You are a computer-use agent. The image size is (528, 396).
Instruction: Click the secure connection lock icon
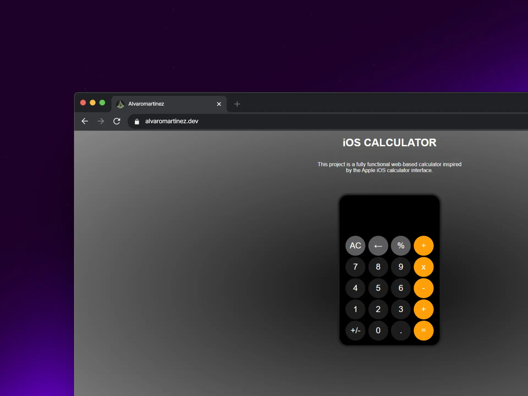coord(137,121)
